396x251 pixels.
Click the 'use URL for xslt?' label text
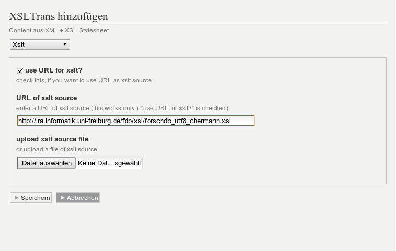point(53,70)
